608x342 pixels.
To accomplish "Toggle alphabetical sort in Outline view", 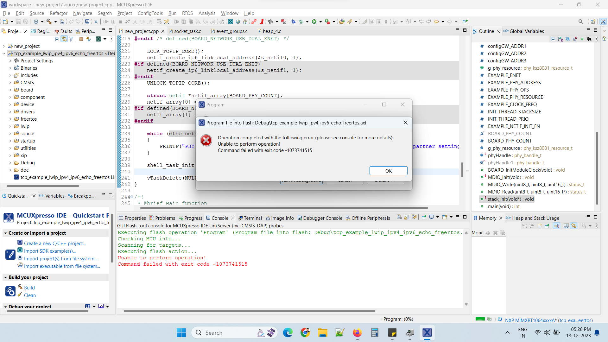I will click(560, 39).
